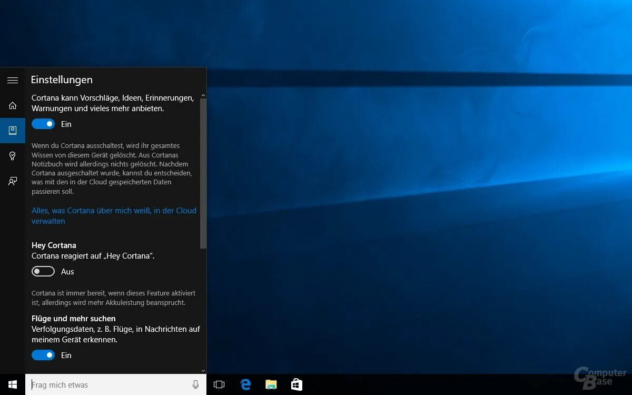Open the Cortana Notebook icon
The height and width of the screenshot is (395, 632).
point(13,131)
